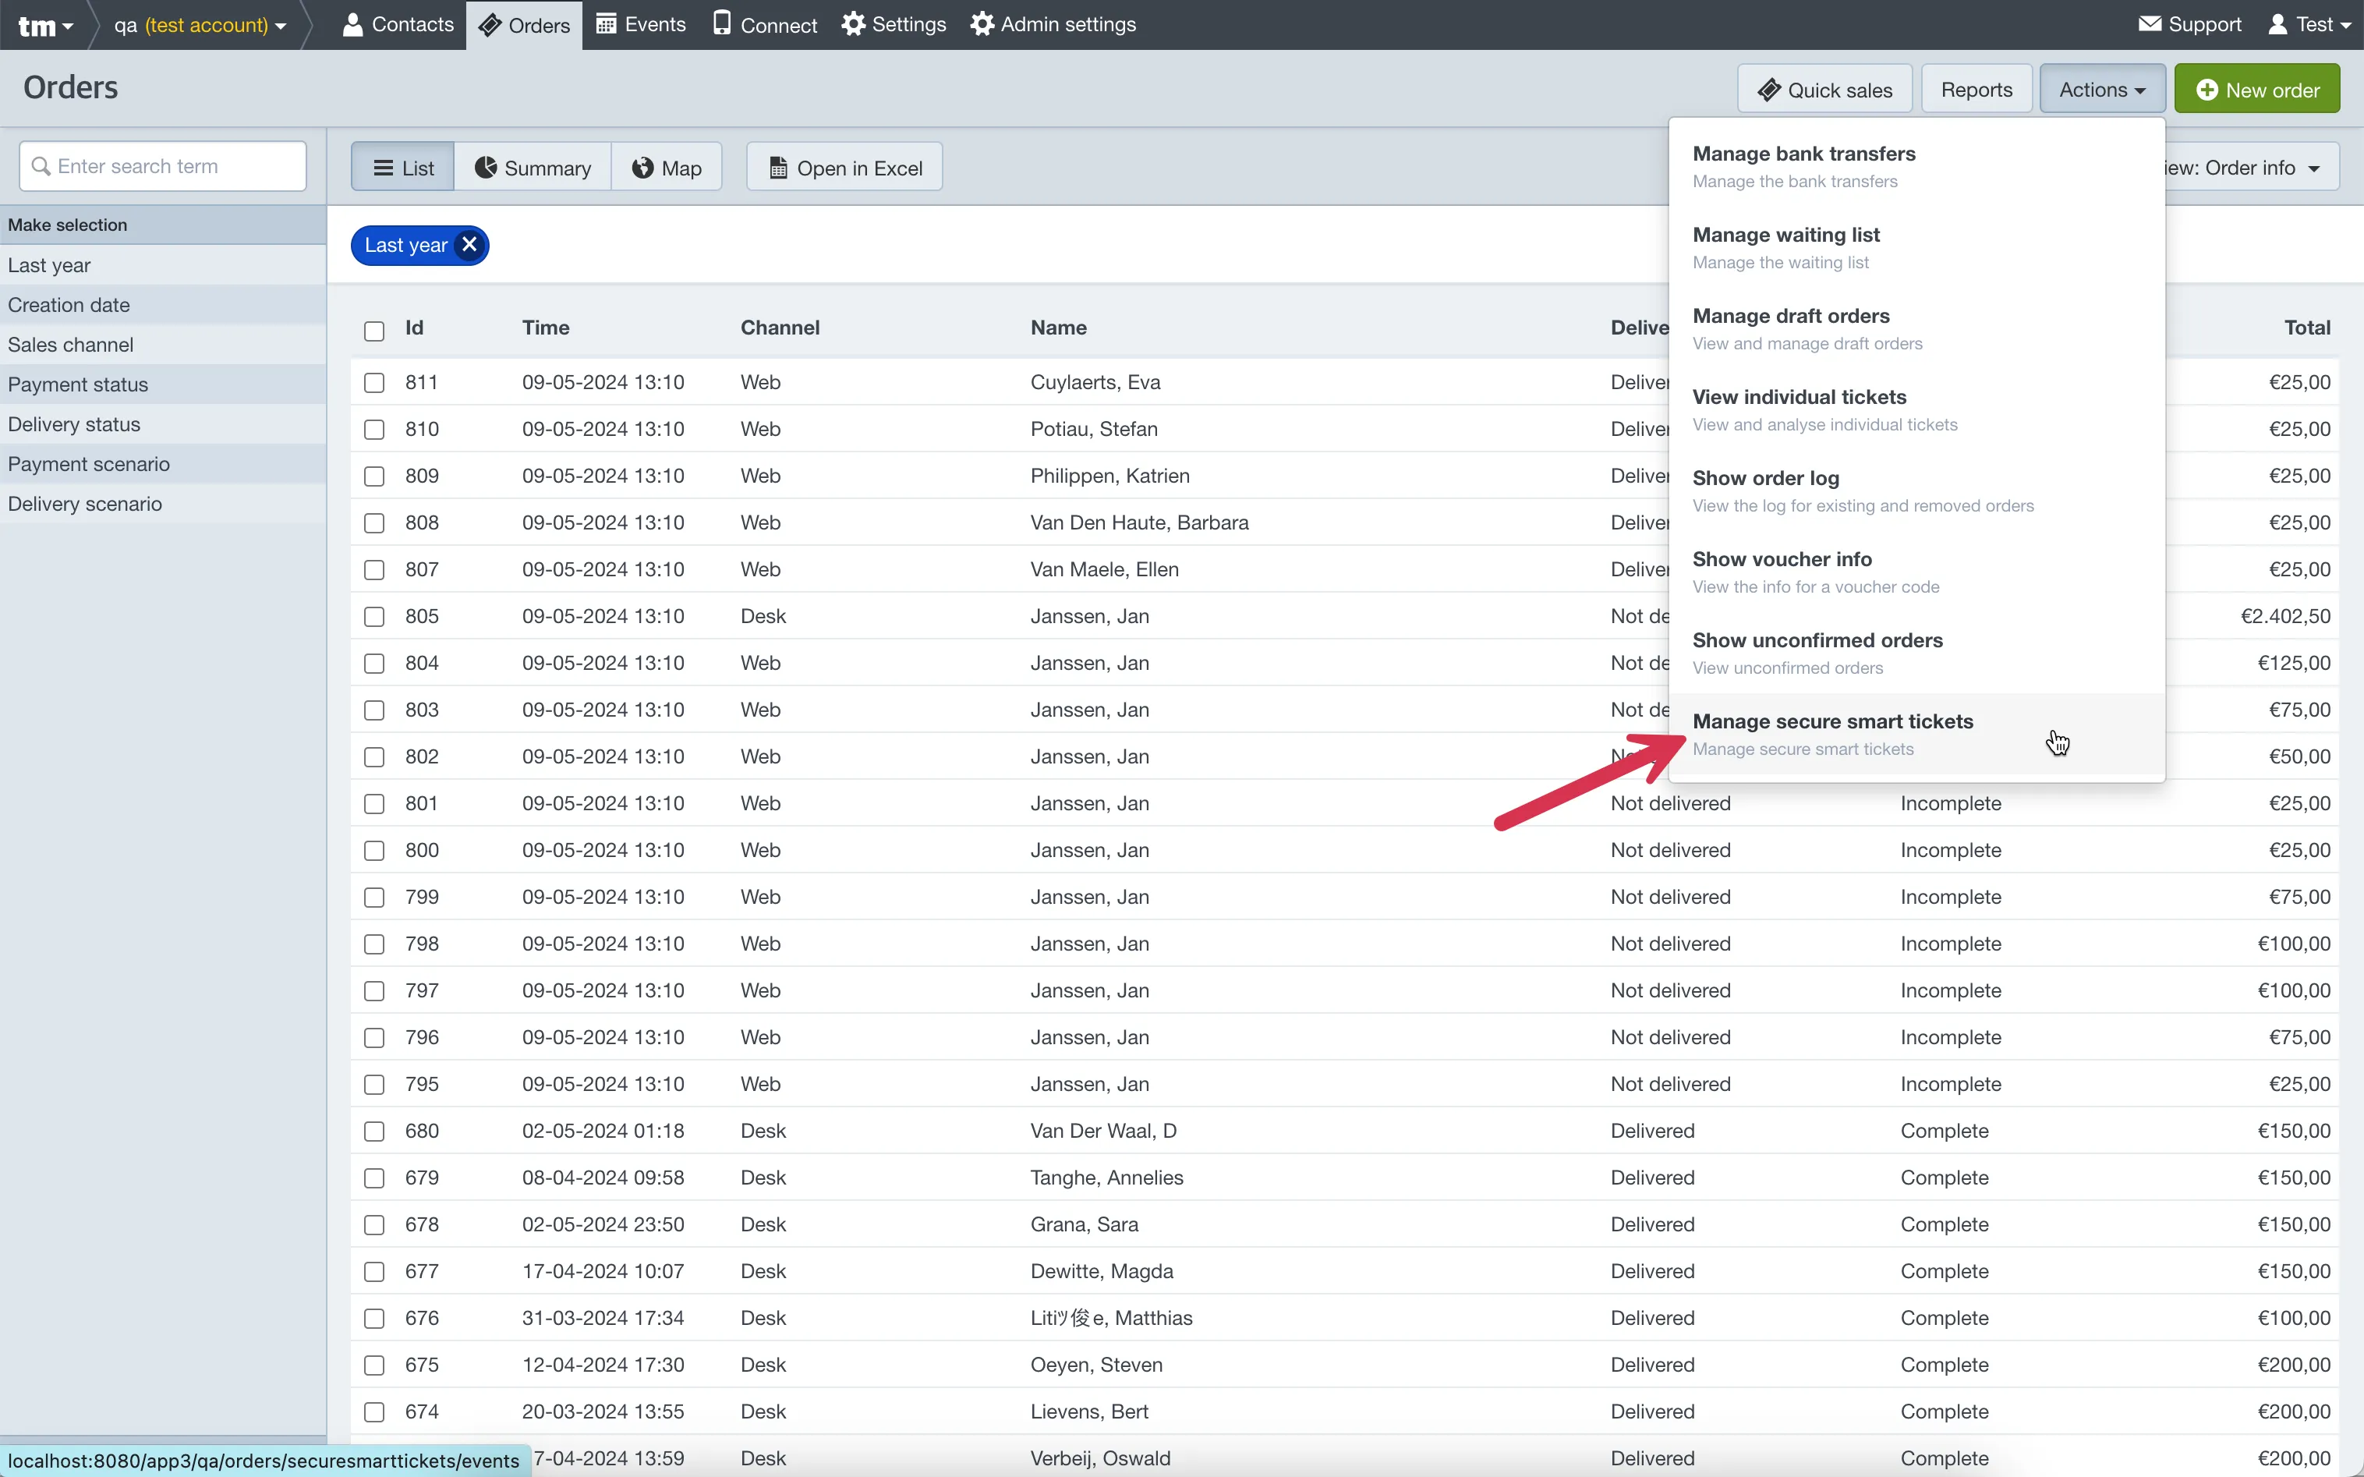Image resolution: width=2364 pixels, height=1477 pixels.
Task: Remove the Last year filter with X
Action: point(469,245)
